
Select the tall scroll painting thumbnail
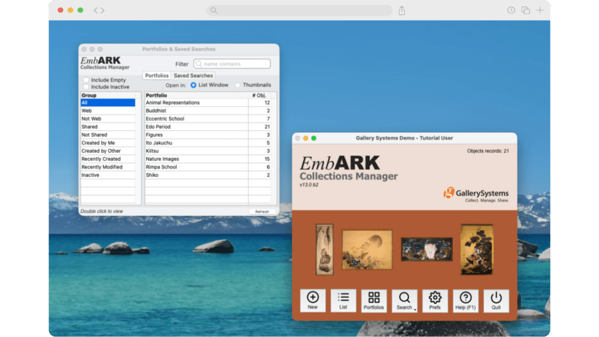[x=324, y=249]
